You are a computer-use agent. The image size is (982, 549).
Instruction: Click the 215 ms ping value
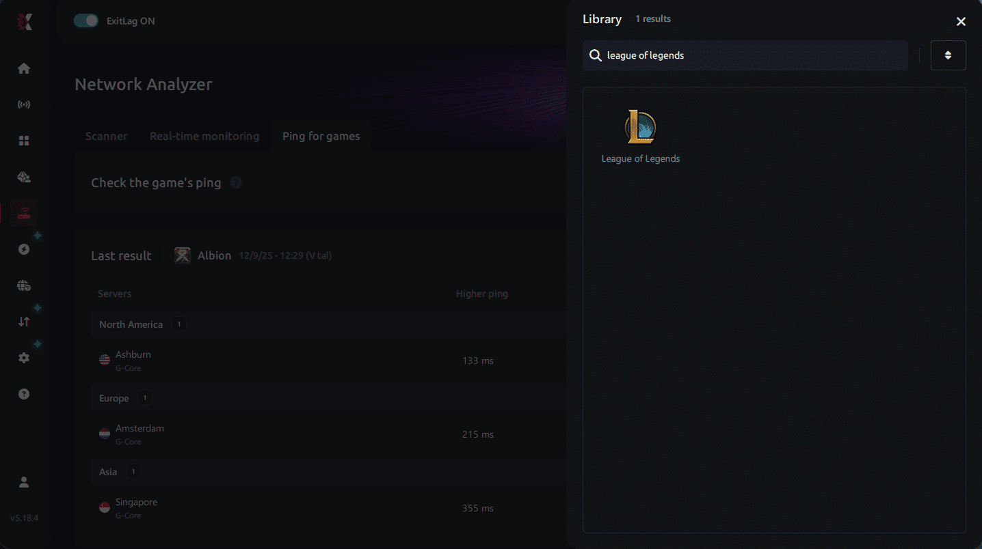(478, 434)
